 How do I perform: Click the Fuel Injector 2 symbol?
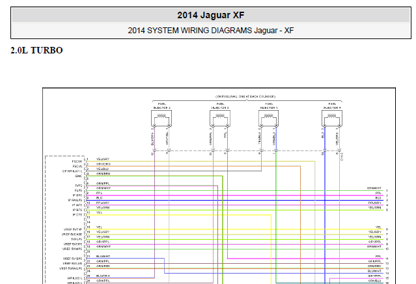tap(161, 119)
